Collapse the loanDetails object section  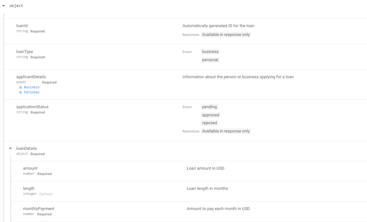[10, 148]
